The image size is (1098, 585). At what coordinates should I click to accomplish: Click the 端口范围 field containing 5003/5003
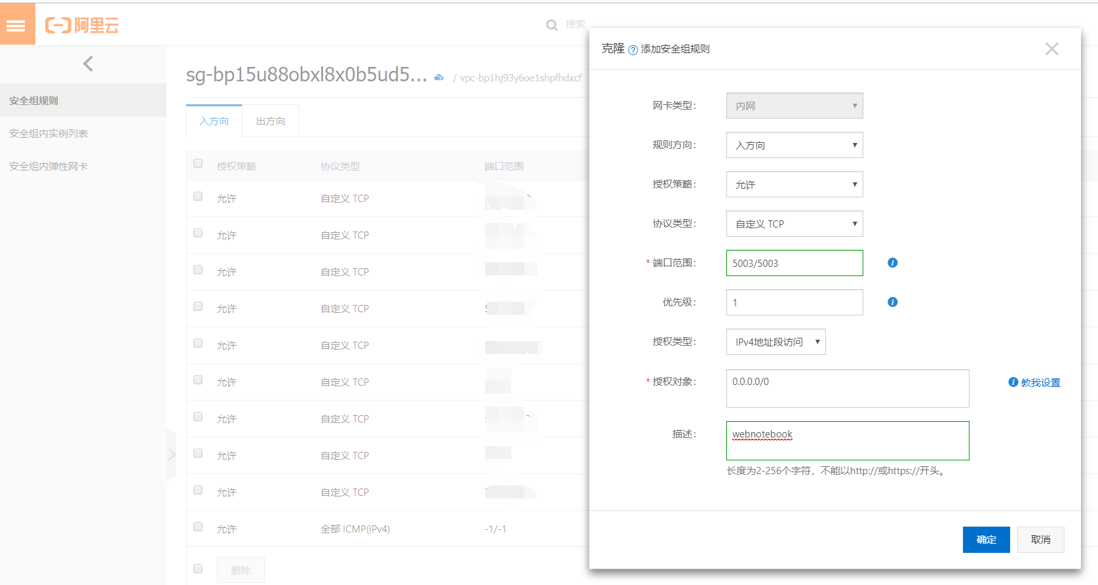click(794, 263)
